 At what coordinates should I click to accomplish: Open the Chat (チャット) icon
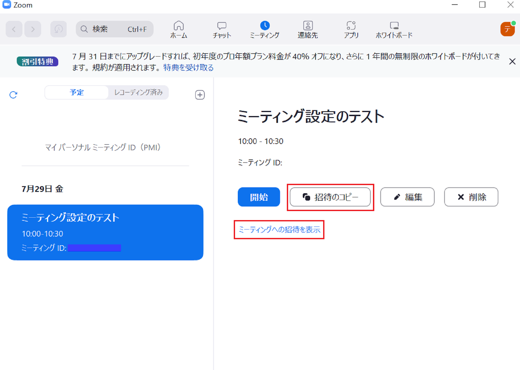pos(222,26)
